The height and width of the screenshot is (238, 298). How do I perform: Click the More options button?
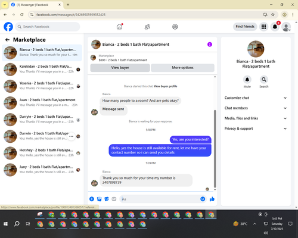point(182,68)
